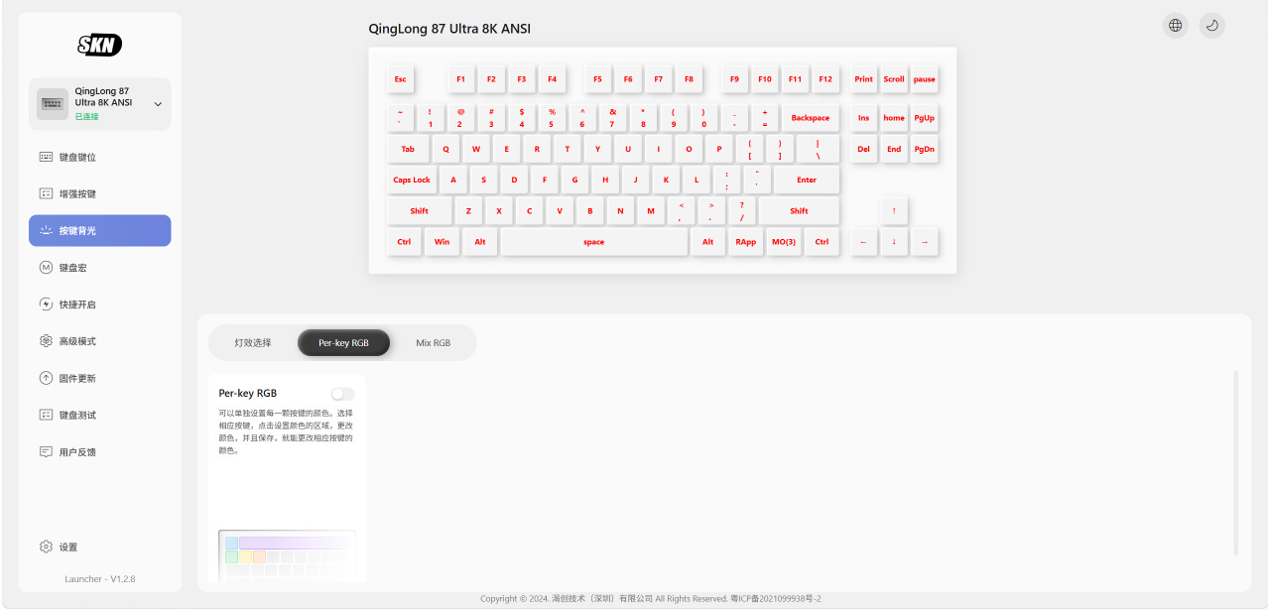Image resolution: width=1270 pixels, height=610 pixels.
Task: Click the 键盘键位 keyboard icon
Action: [x=46, y=157]
